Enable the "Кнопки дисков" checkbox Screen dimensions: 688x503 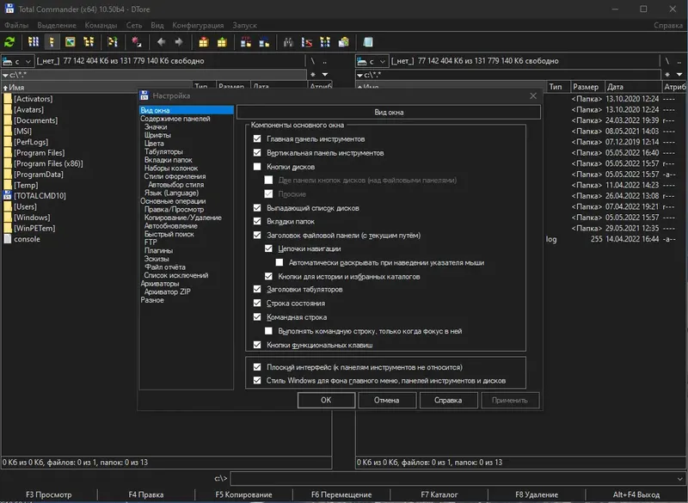257,167
